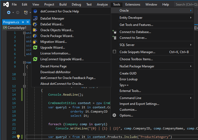Image resolution: width=198 pixels, height=140 pixels.
Task: Pin the Program.cs tab
Action: (23, 22)
